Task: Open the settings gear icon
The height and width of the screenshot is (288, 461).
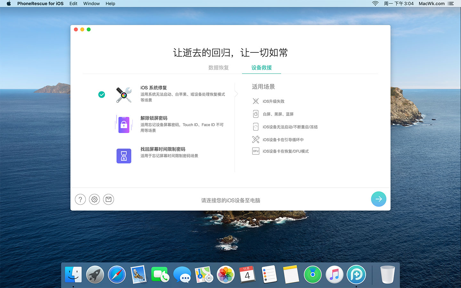Action: (x=94, y=199)
